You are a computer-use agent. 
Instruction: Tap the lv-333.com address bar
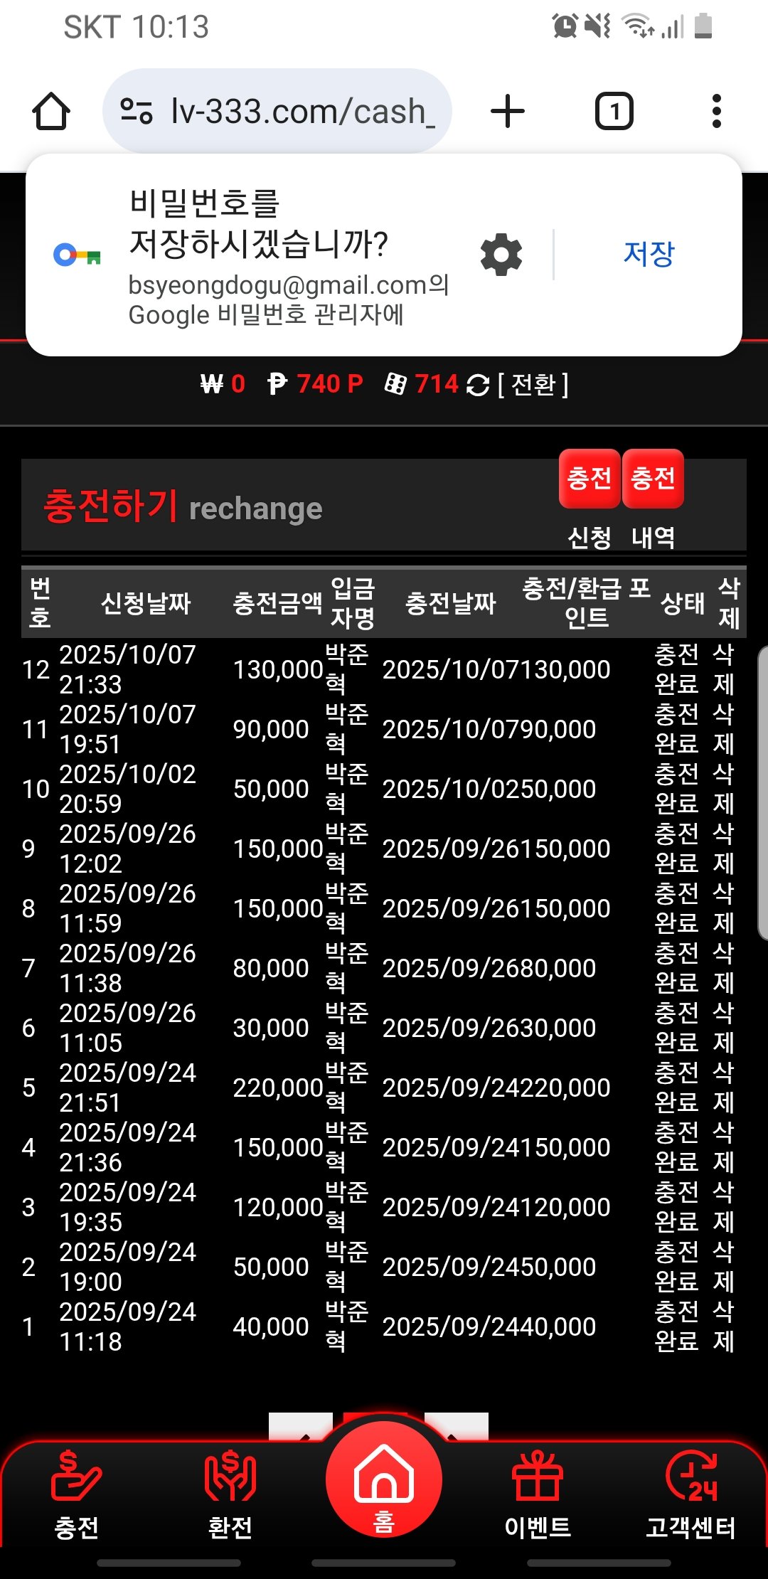(302, 112)
